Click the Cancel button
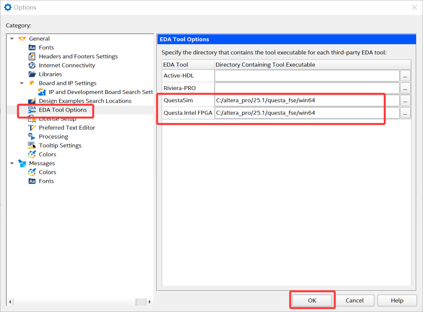Image resolution: width=423 pixels, height=312 pixels. coord(354,300)
